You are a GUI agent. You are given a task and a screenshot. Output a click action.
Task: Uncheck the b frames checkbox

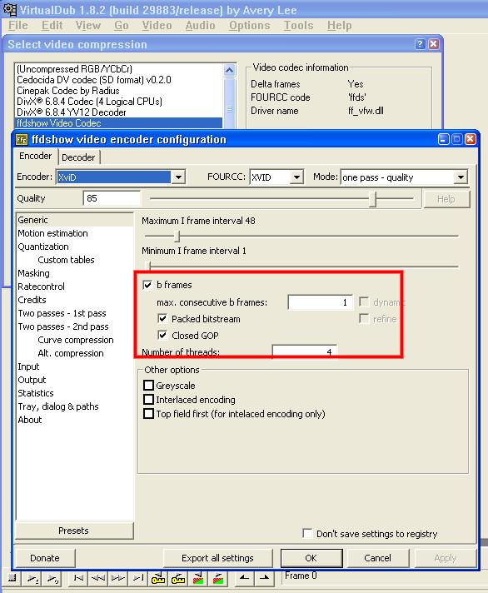(x=147, y=285)
